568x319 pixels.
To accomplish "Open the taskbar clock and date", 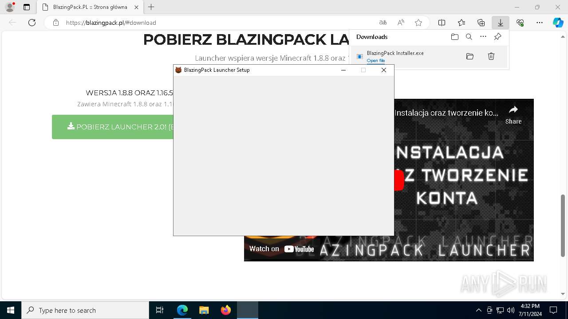I will [530, 310].
